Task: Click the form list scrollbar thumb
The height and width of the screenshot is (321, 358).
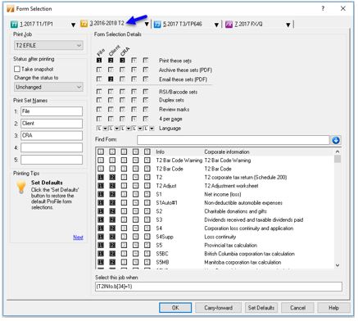Action: 338,159
